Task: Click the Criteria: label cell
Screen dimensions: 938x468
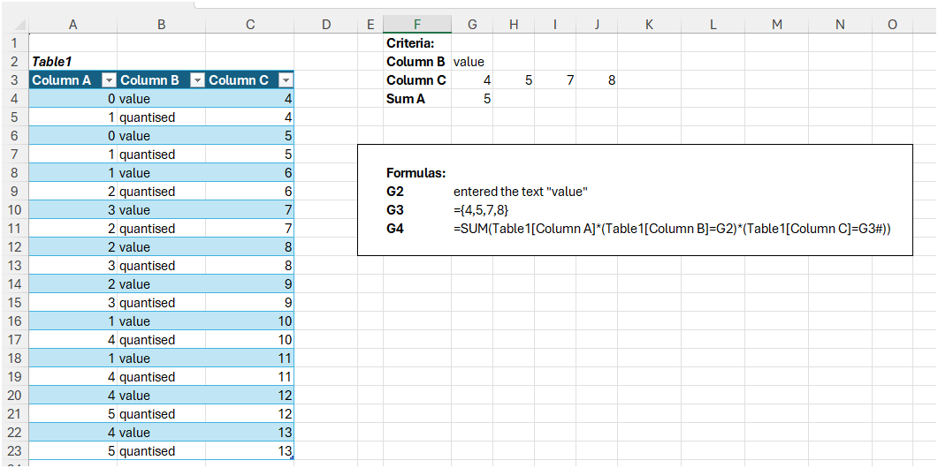Action: click(x=417, y=43)
